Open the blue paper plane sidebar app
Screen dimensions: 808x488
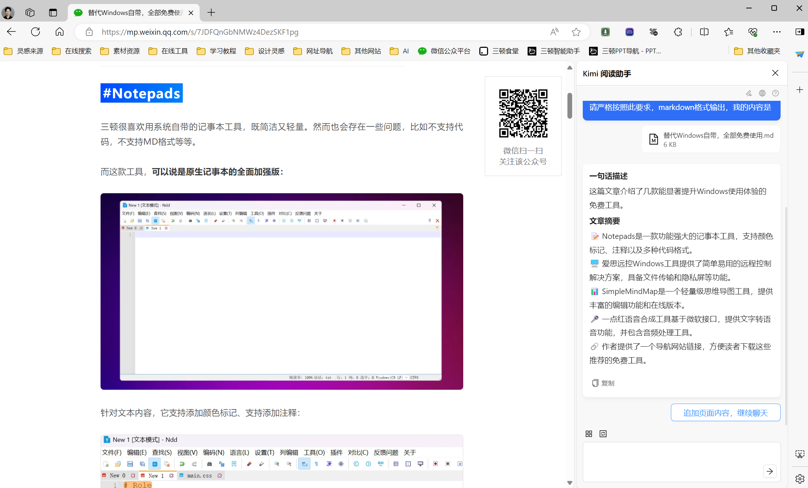pyautogui.click(x=800, y=54)
